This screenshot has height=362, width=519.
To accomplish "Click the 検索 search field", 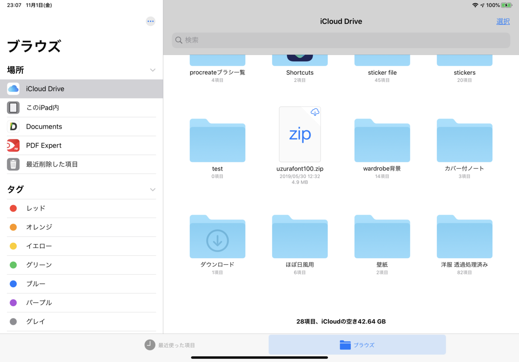I will 341,40.
